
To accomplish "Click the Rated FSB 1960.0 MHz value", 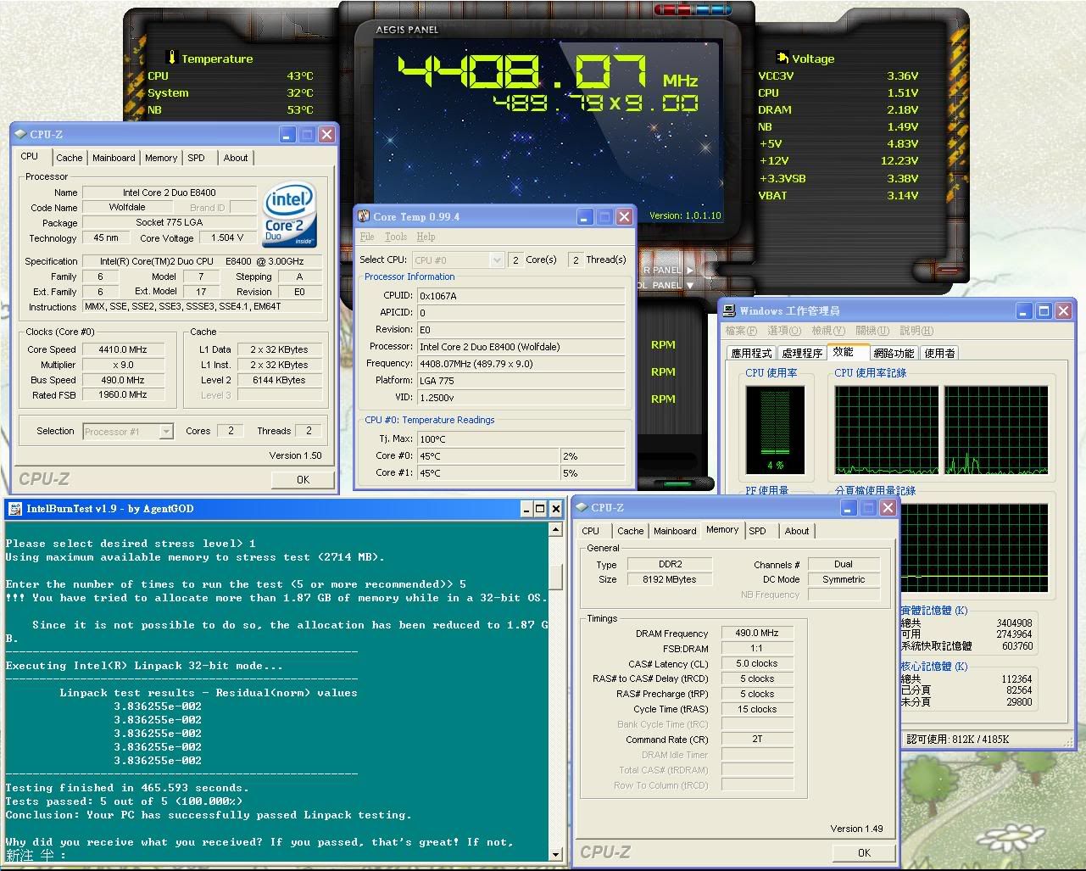I will tap(123, 395).
